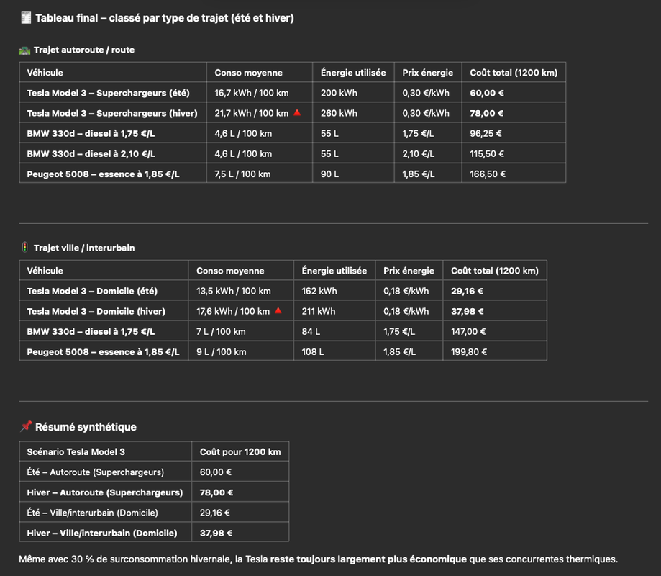Click row 'Hiver – Autoroute (Superchargeurs)'
This screenshot has height=576, width=661.
(x=154, y=492)
